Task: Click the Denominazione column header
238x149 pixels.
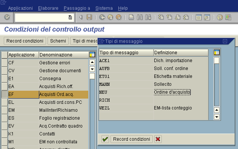Action: click(64, 55)
